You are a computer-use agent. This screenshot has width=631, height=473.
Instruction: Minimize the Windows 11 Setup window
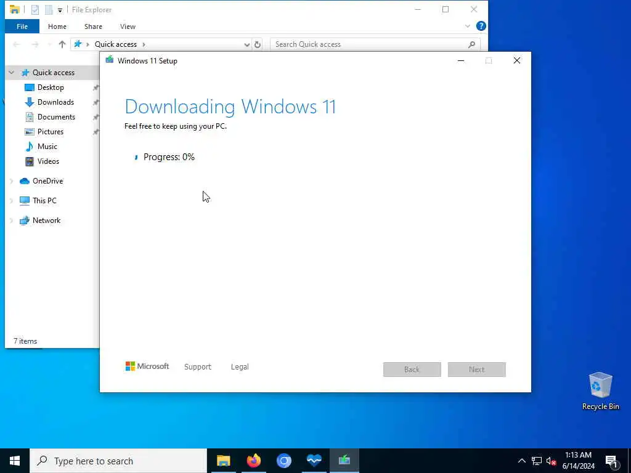[x=461, y=61]
